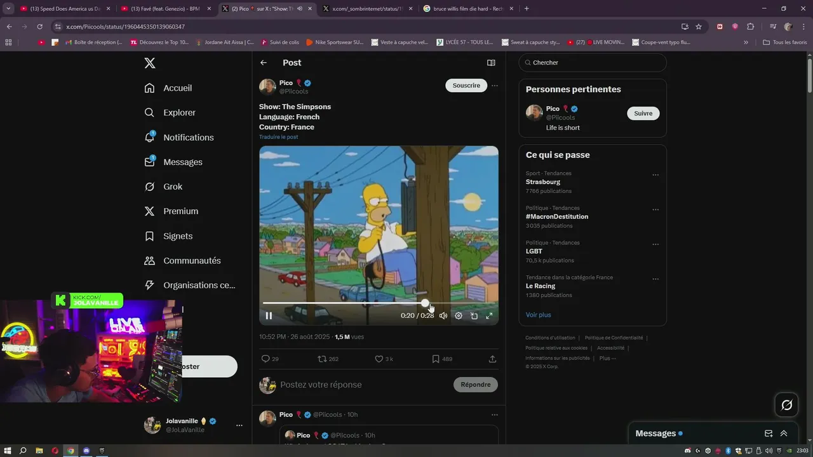Click the address bar URL

pyautogui.click(x=125, y=27)
